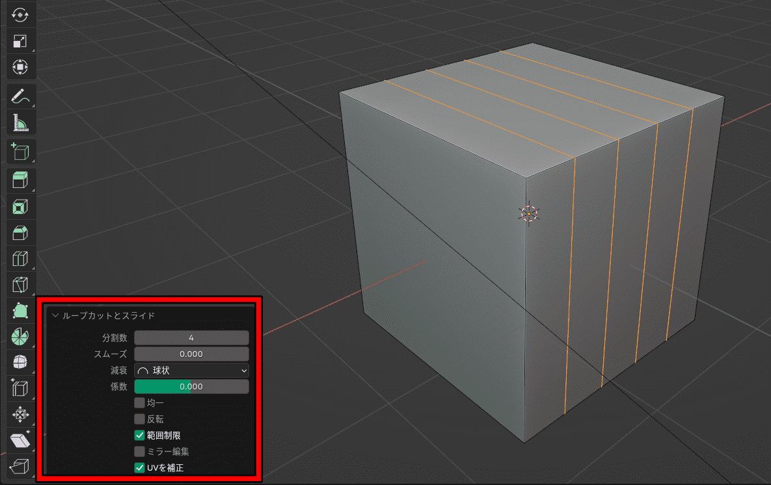Viewport: 771px width, 485px height.
Task: Select the Shrink/Fatten tool
Action: pyautogui.click(x=20, y=415)
